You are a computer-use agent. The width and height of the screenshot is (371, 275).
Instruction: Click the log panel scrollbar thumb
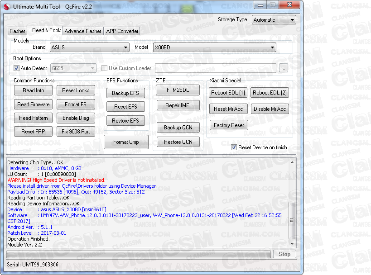[x=292, y=220]
